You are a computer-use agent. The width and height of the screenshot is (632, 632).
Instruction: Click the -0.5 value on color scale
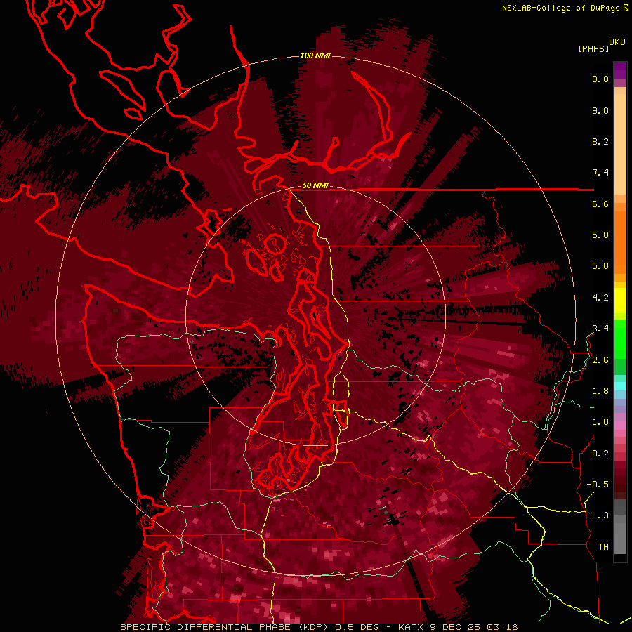click(x=598, y=485)
